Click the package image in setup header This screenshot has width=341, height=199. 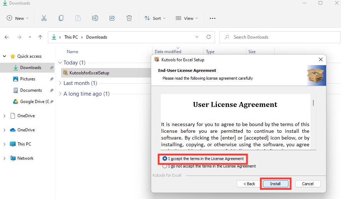pos(316,75)
